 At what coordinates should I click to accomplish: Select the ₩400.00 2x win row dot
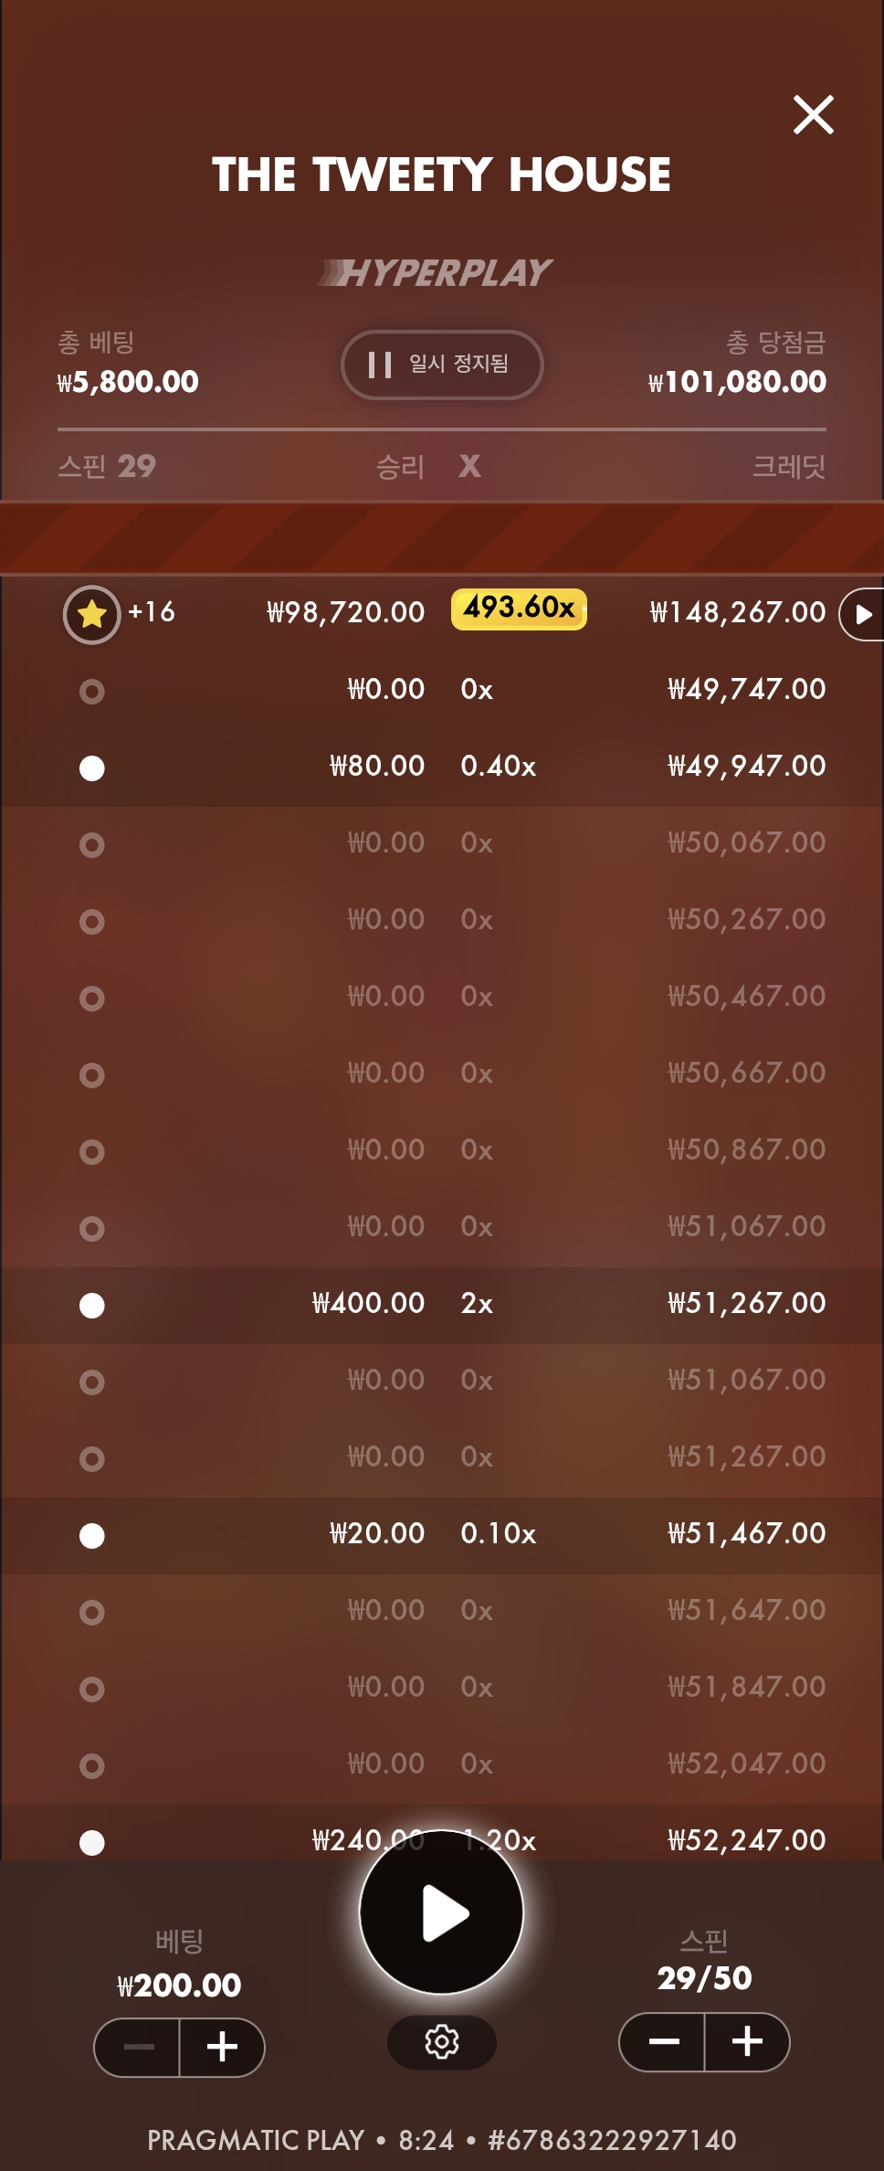click(x=92, y=1306)
